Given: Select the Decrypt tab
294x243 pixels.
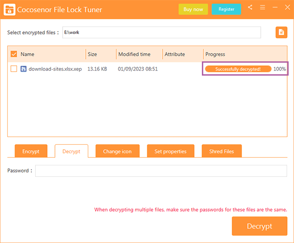Looking at the screenshot, I should click(x=72, y=151).
